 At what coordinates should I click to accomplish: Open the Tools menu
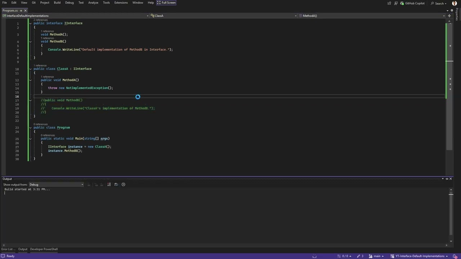106,3
